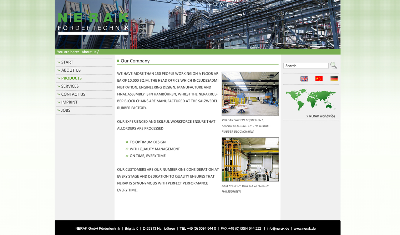
Task: Click the footer TEL +49 (0) 5084 944 0
Action: pos(198,229)
